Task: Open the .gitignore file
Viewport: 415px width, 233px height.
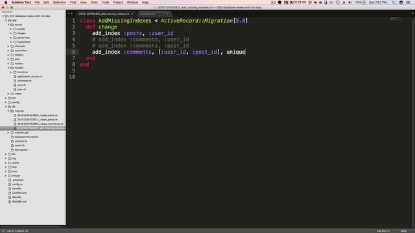Action: point(18,180)
